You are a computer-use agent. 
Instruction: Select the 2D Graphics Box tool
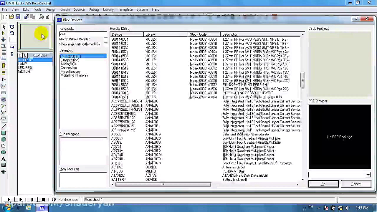tap(4, 133)
